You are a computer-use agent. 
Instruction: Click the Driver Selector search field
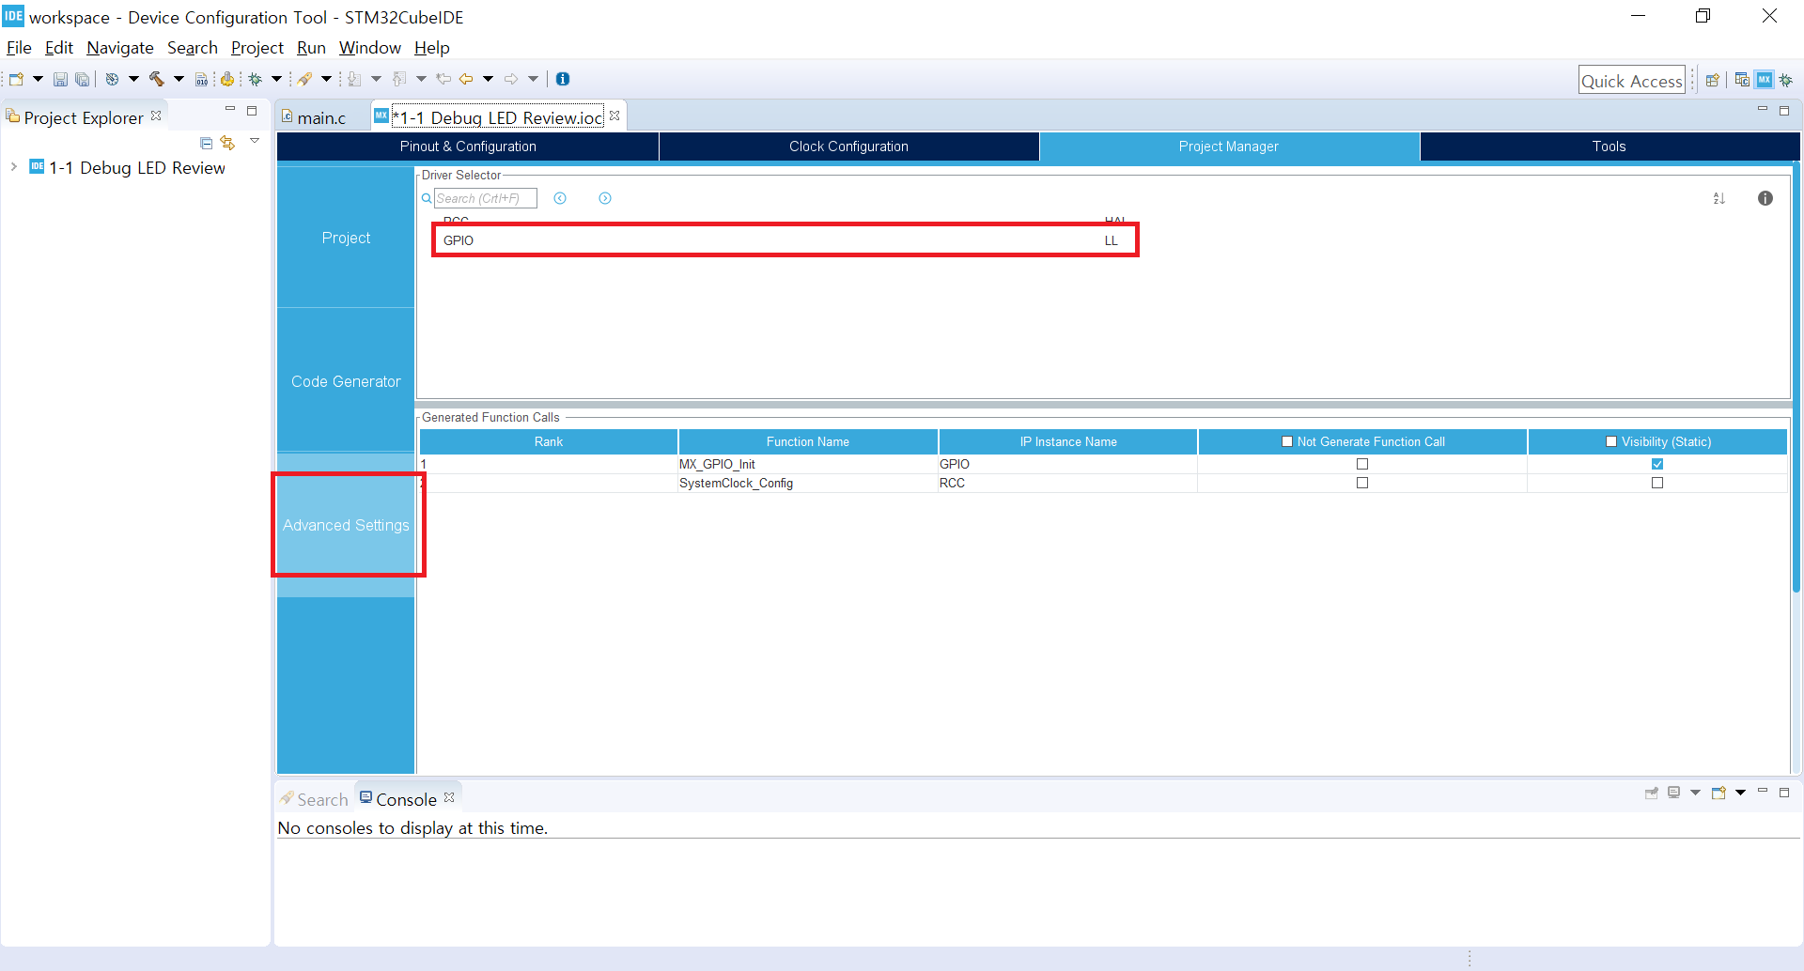pyautogui.click(x=485, y=198)
